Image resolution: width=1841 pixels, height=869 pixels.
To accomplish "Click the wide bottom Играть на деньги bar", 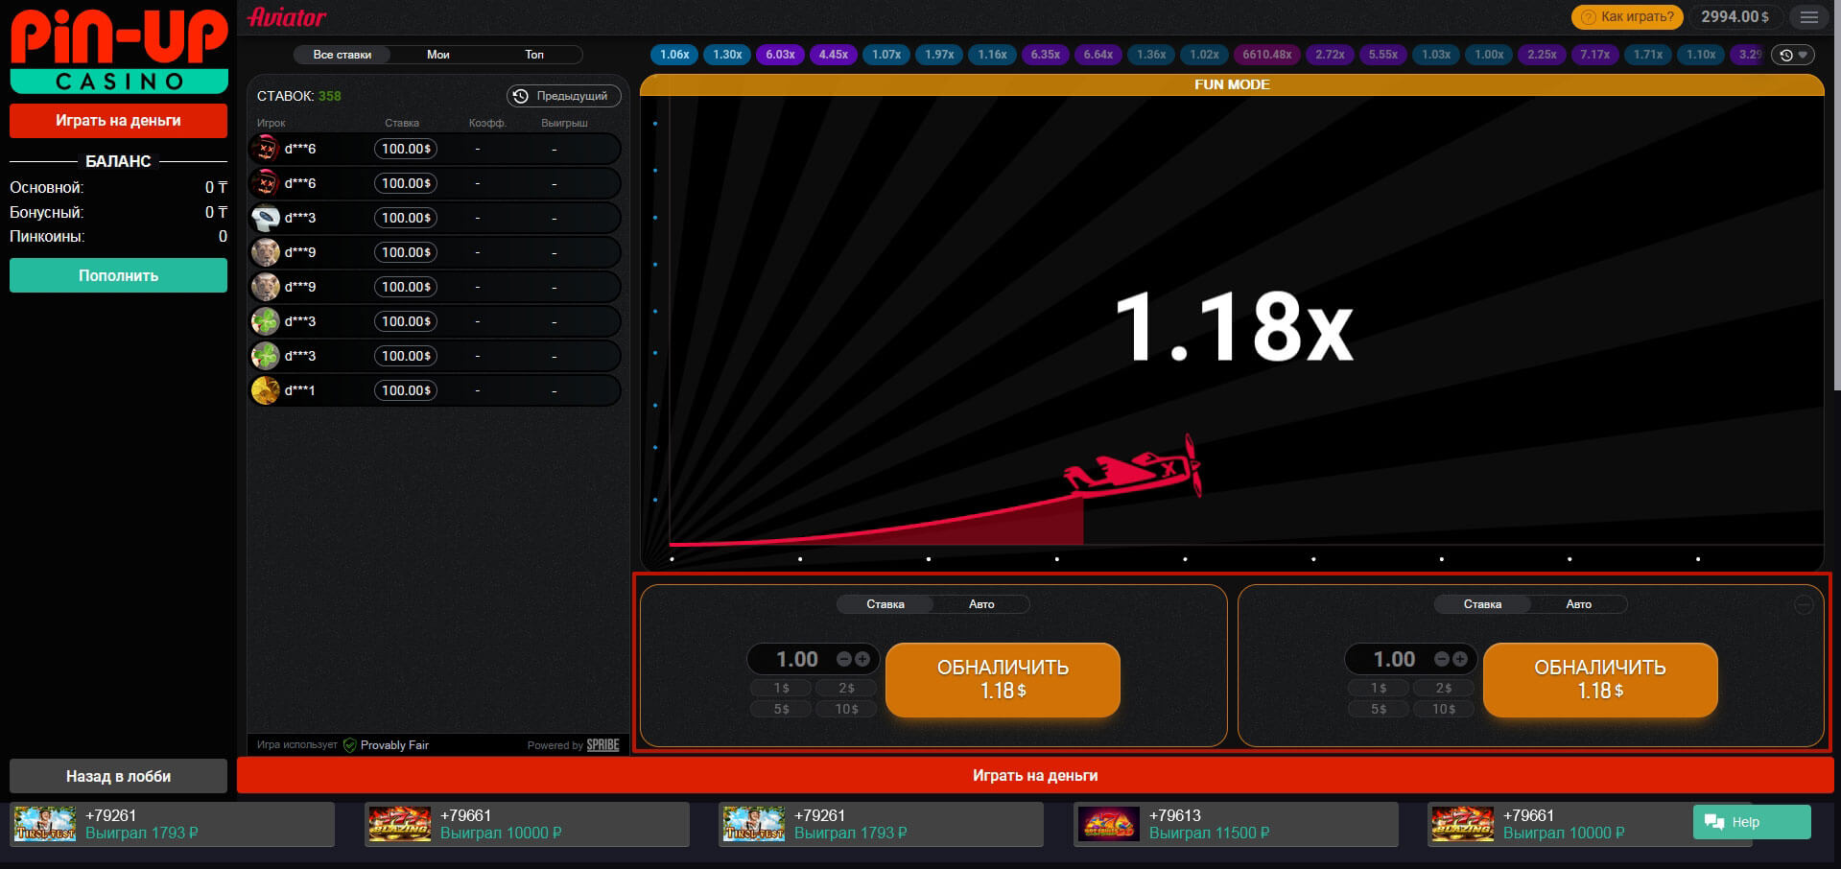I will point(1034,775).
